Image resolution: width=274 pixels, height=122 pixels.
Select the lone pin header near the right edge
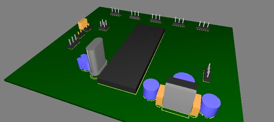207,73
